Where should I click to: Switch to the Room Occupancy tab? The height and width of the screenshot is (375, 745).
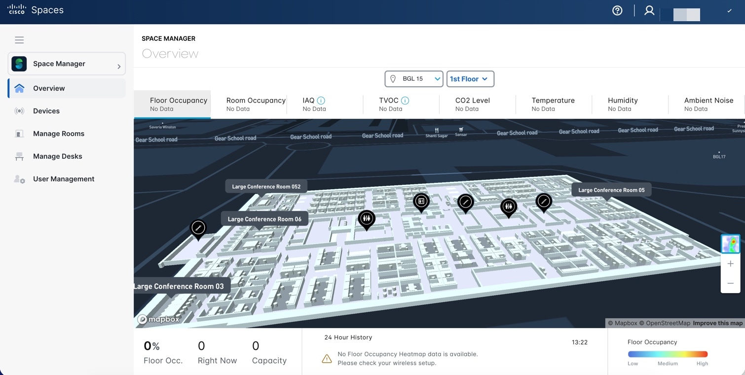click(x=249, y=104)
